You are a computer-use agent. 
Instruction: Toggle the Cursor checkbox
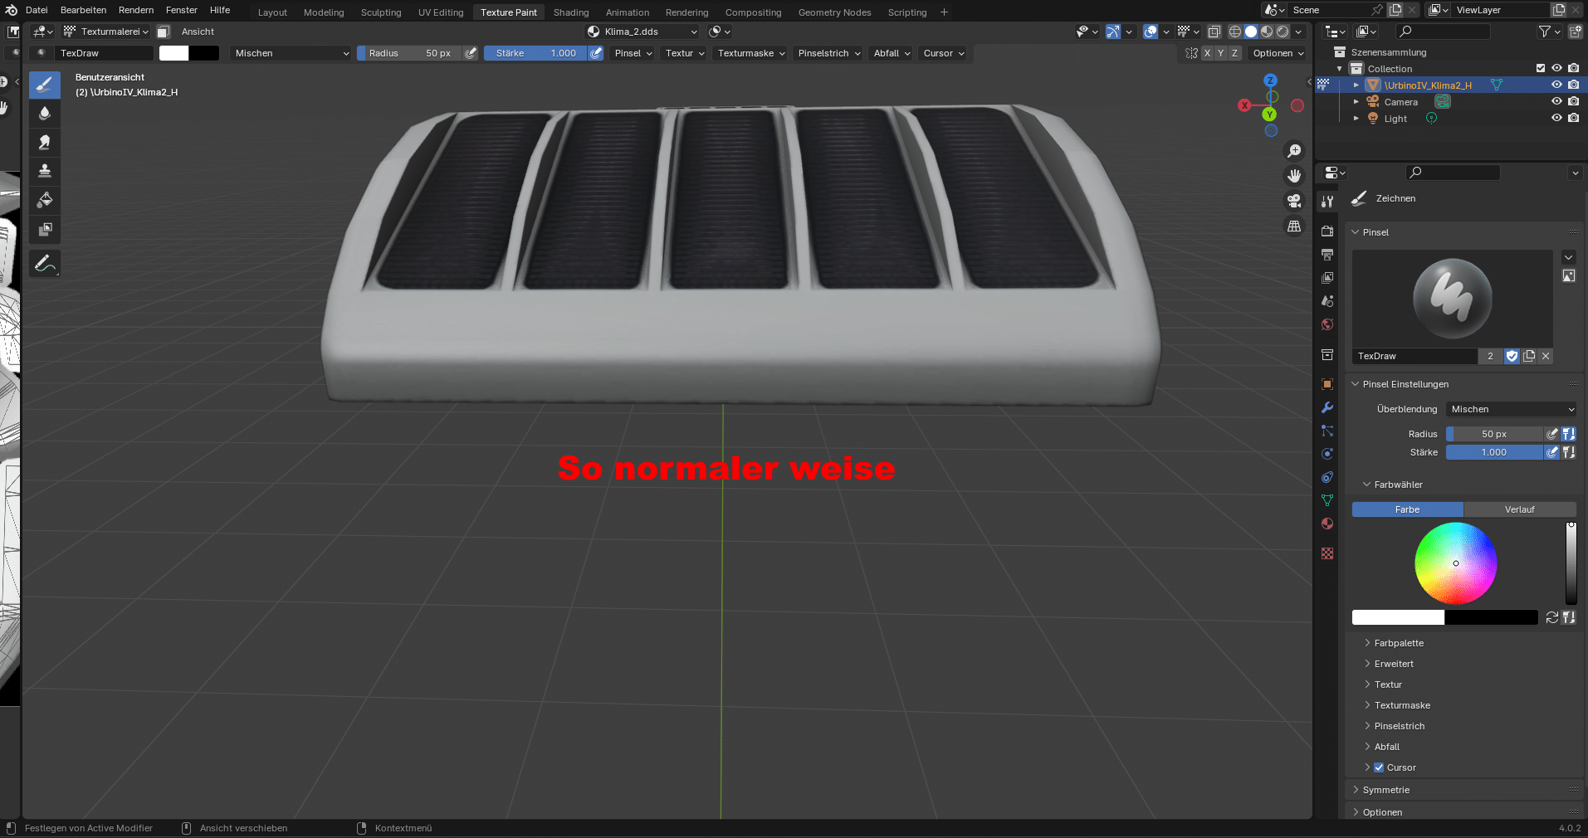1379,767
